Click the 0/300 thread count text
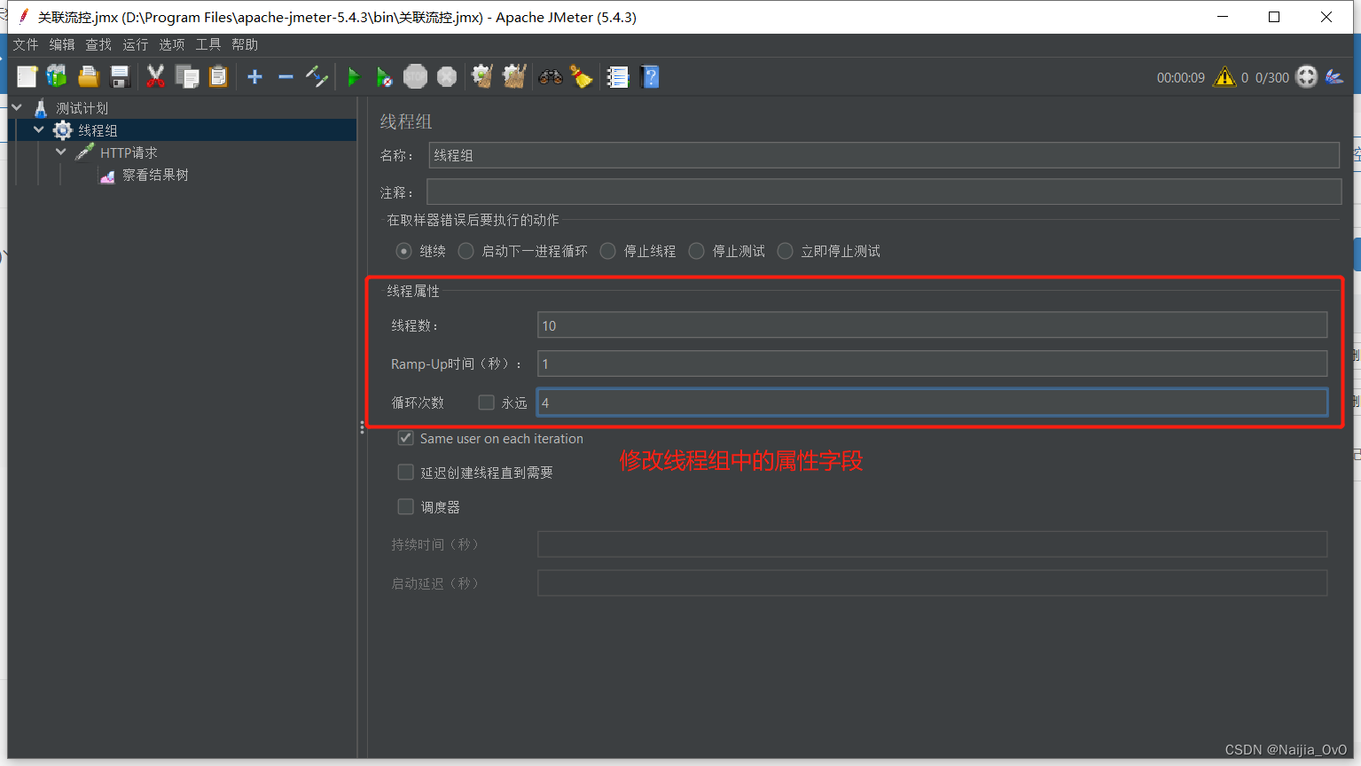 [x=1272, y=78]
